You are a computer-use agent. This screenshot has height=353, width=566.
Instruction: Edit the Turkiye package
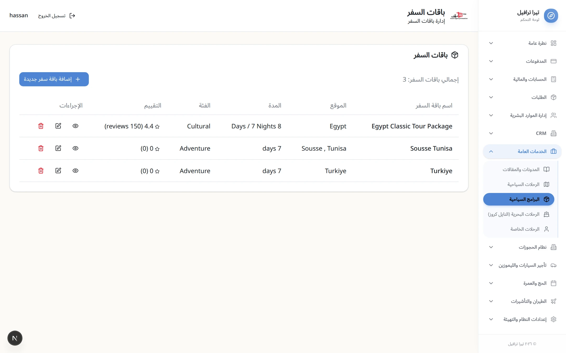tap(58, 171)
